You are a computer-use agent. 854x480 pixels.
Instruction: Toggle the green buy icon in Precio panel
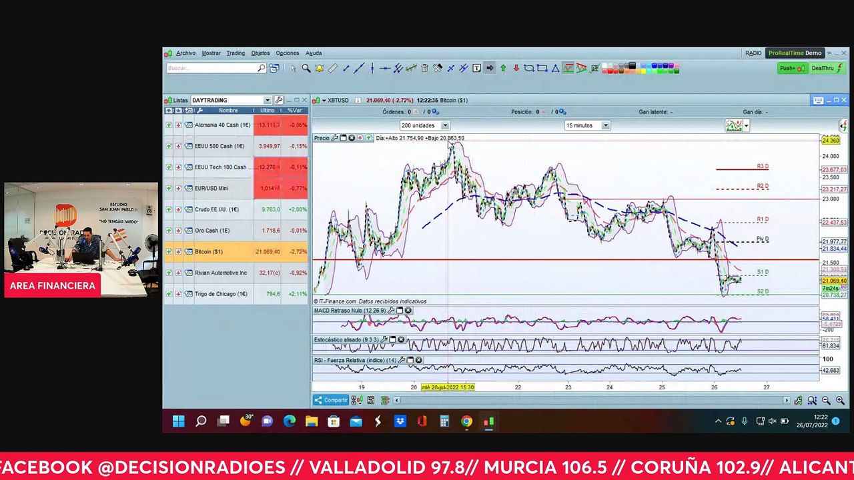click(369, 138)
